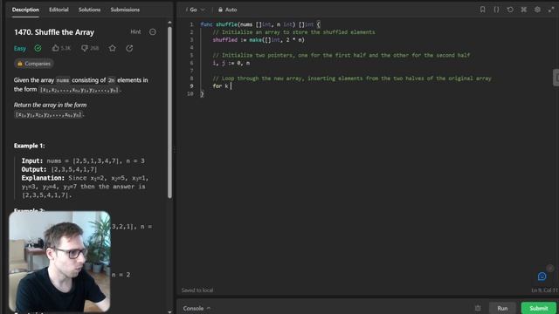Screen dimensions: 559x314
Task: Click the keyboard shortcuts icon in editor toolbar
Action: click(x=524, y=10)
